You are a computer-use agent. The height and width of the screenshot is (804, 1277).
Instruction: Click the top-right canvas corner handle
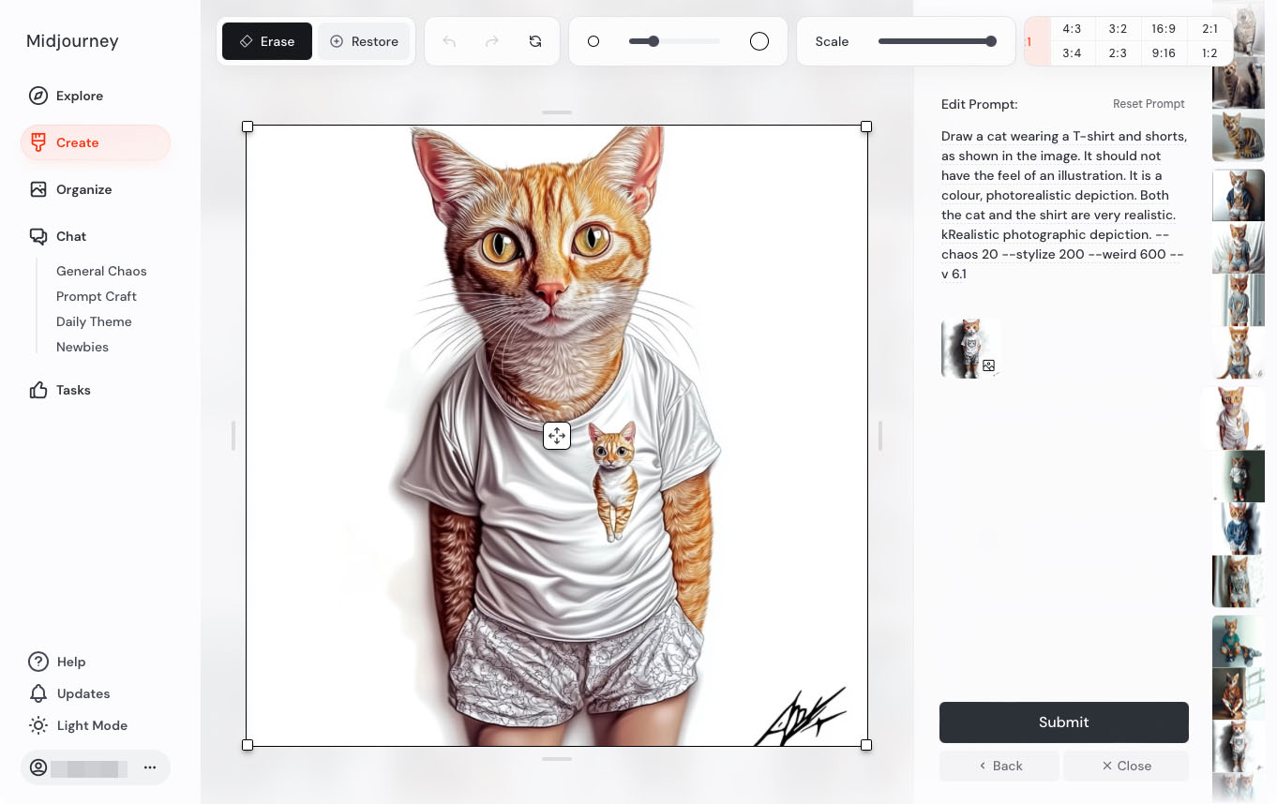tap(866, 127)
